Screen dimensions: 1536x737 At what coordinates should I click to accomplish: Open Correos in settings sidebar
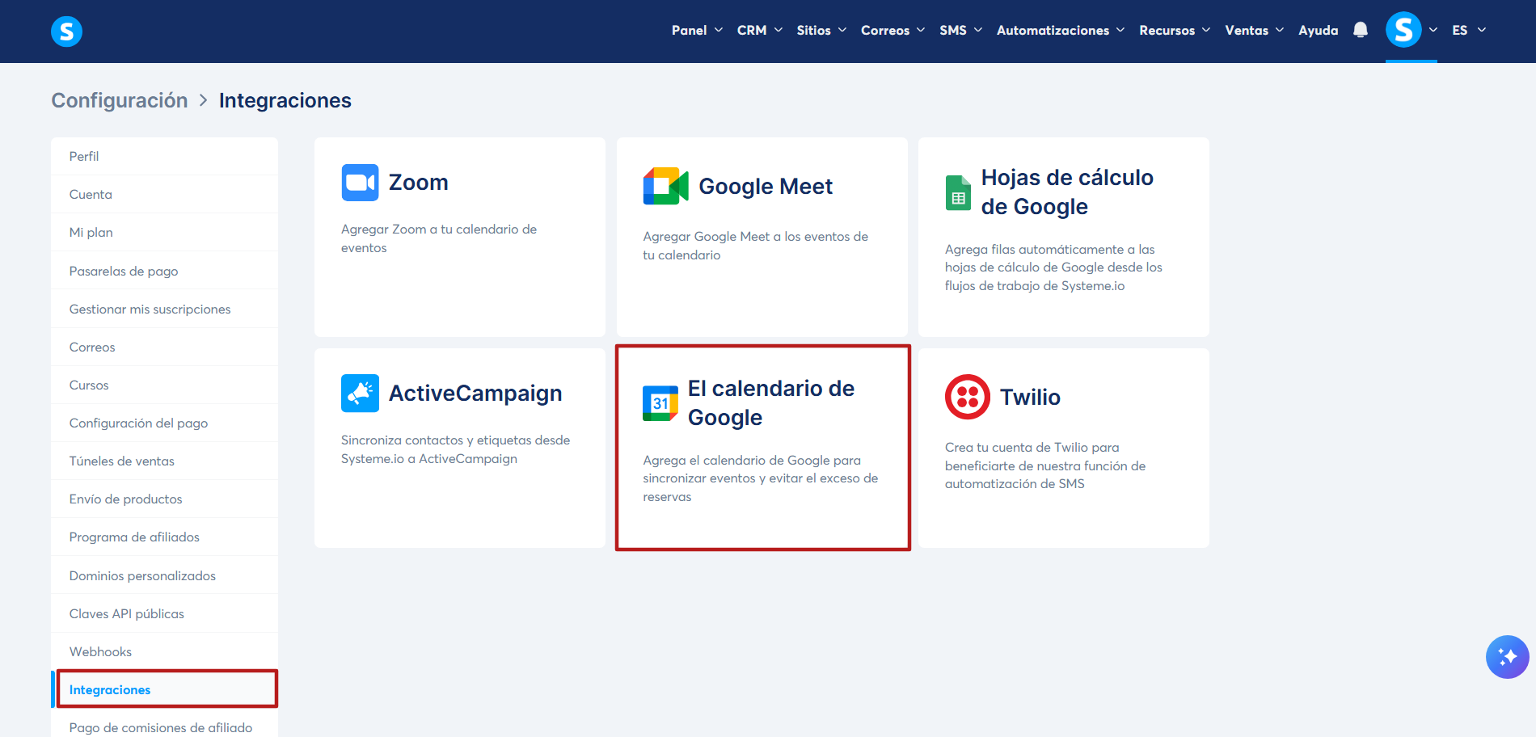pos(164,347)
